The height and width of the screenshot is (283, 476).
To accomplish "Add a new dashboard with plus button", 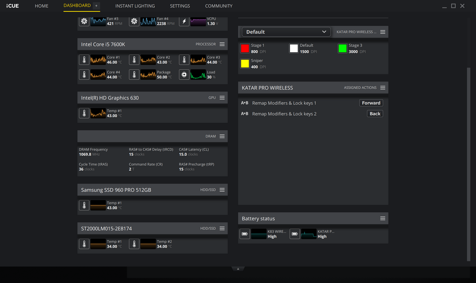I will point(96,6).
